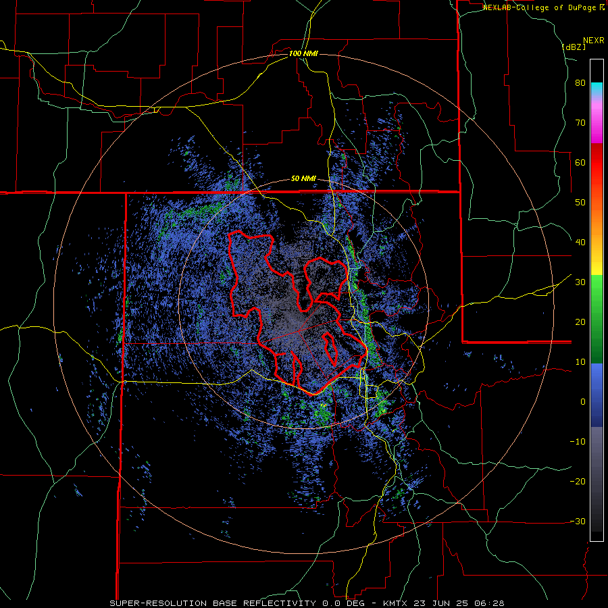Click the "0.0 DEG" elevation angle in the caption
608x608 pixels.
click(345, 603)
